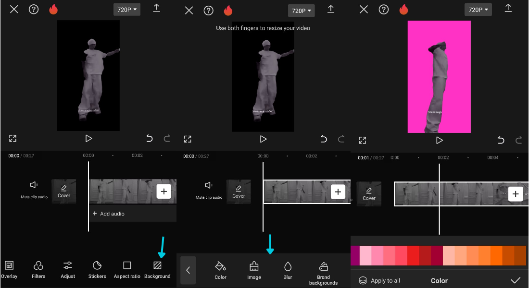Confirm color with the checkmark
Viewport: 529px width, 288px height.
coord(515,280)
